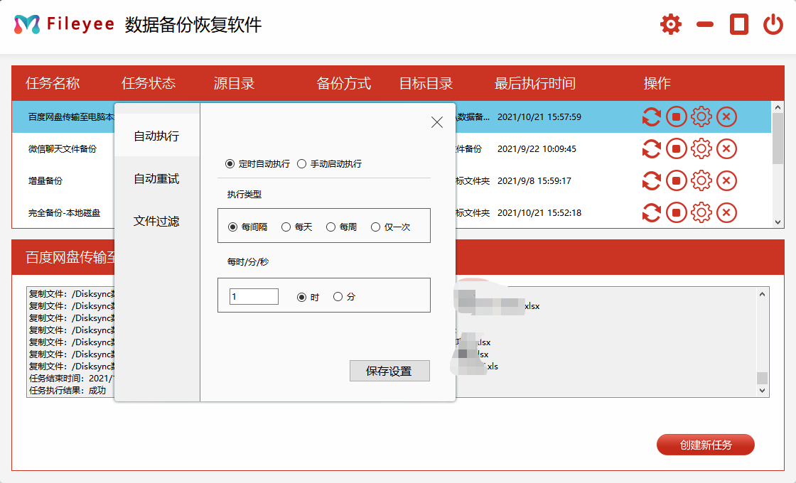
Task: Click the interval value input field
Action: [x=254, y=296]
